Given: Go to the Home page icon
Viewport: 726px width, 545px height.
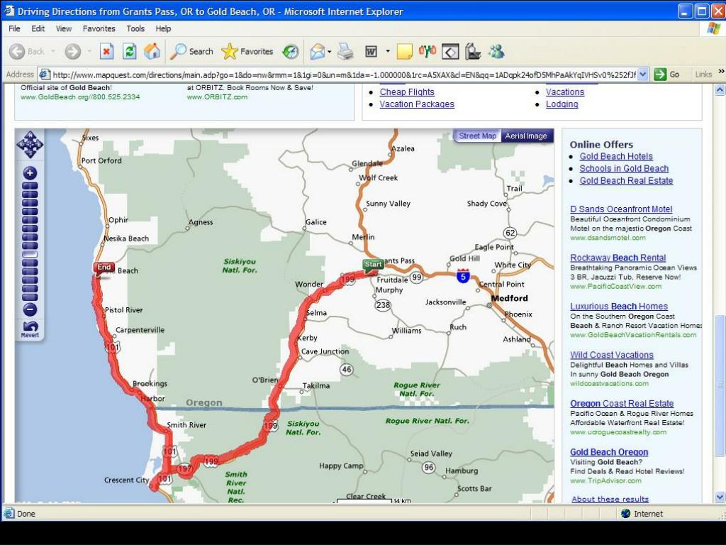Looking at the screenshot, I should click(x=152, y=51).
